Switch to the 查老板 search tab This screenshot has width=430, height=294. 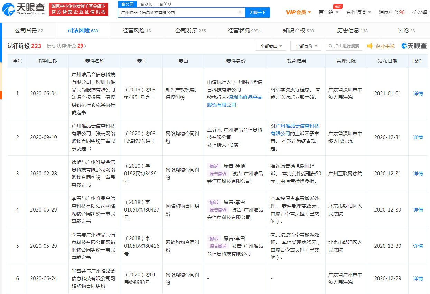(x=146, y=4)
